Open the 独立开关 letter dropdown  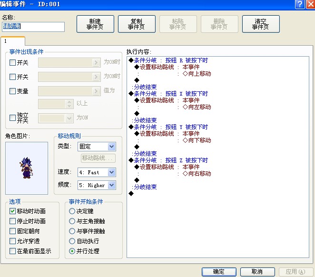(x=69, y=118)
